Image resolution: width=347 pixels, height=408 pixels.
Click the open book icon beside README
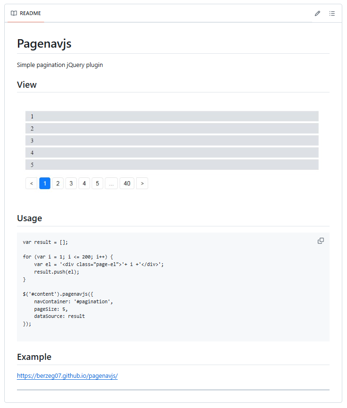coord(15,14)
